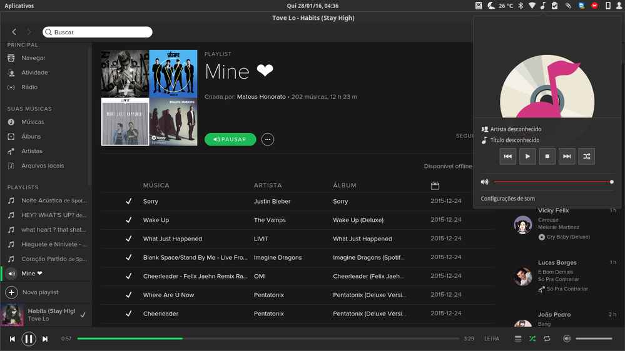
Task: Open the play queue icon
Action: (517, 339)
